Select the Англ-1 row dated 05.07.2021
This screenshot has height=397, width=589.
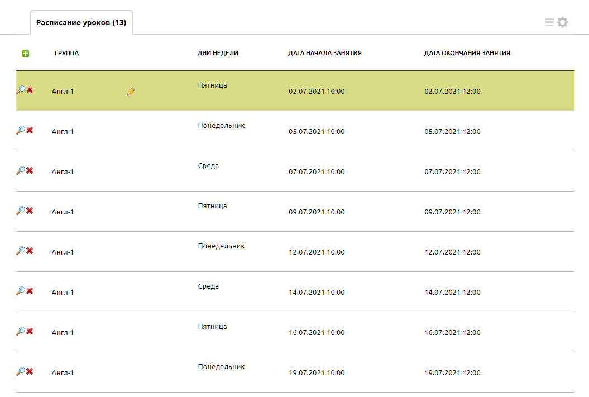(63, 132)
